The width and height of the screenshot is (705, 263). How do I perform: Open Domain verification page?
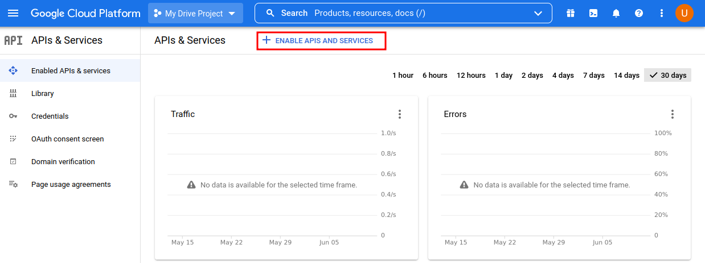[x=70, y=161]
